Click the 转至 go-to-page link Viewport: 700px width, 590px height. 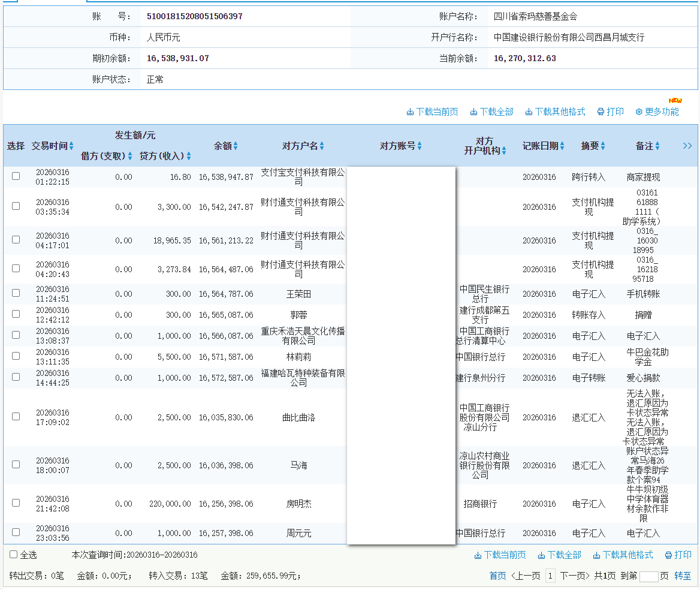pyautogui.click(x=683, y=575)
